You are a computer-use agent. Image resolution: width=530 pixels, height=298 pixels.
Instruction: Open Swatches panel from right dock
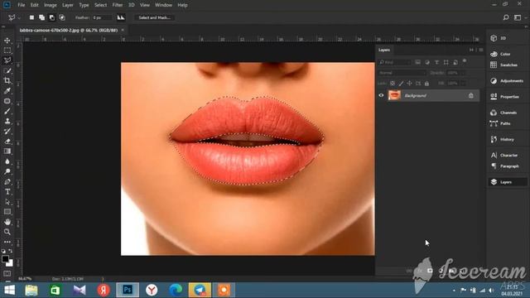(503, 65)
